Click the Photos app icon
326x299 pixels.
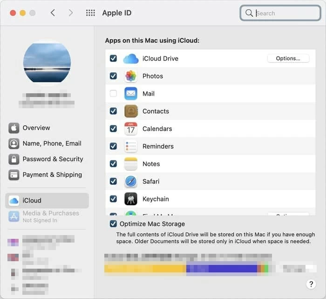tap(131, 76)
